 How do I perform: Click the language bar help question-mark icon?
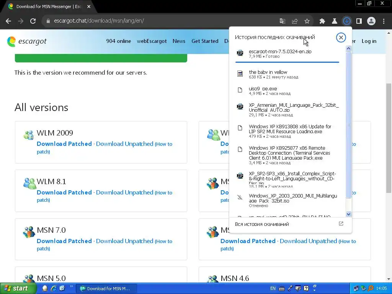306,289
